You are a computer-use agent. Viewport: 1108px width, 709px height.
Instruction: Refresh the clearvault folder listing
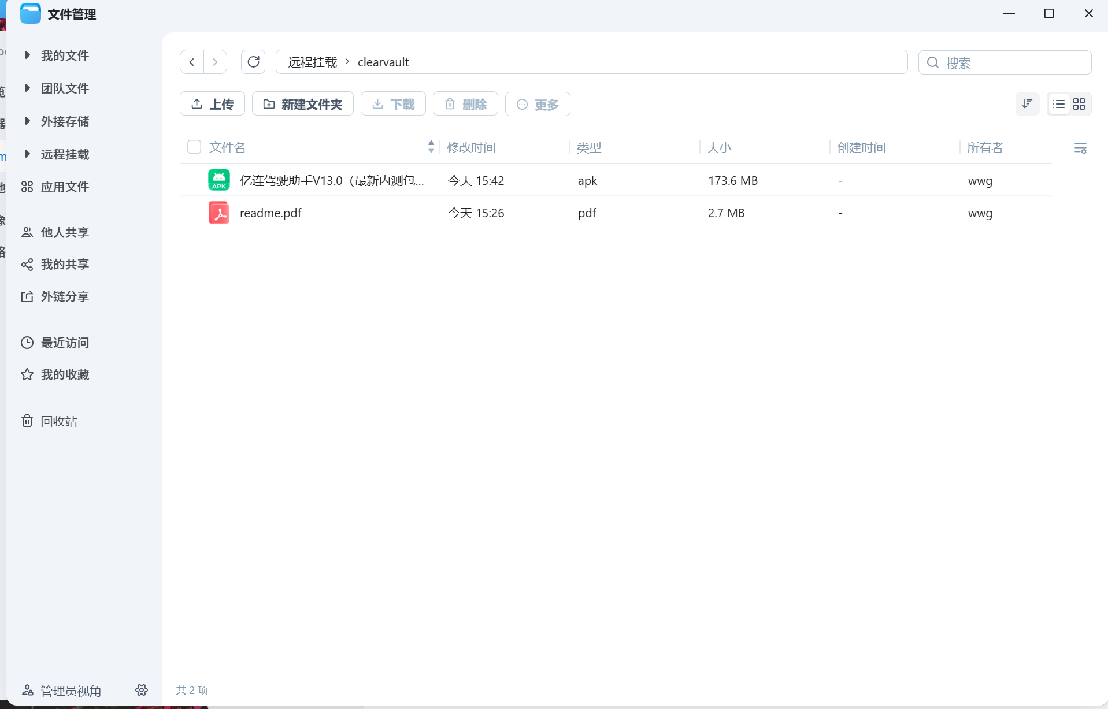[253, 62]
